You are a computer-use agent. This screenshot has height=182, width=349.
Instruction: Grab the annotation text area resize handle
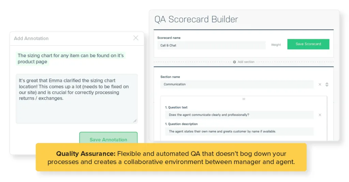pyautogui.click(x=135, y=120)
